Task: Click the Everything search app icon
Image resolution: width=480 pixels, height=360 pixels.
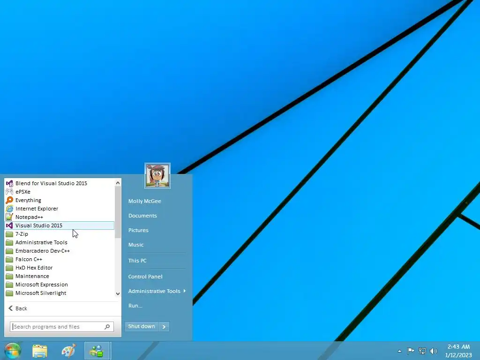Action: 9,200
